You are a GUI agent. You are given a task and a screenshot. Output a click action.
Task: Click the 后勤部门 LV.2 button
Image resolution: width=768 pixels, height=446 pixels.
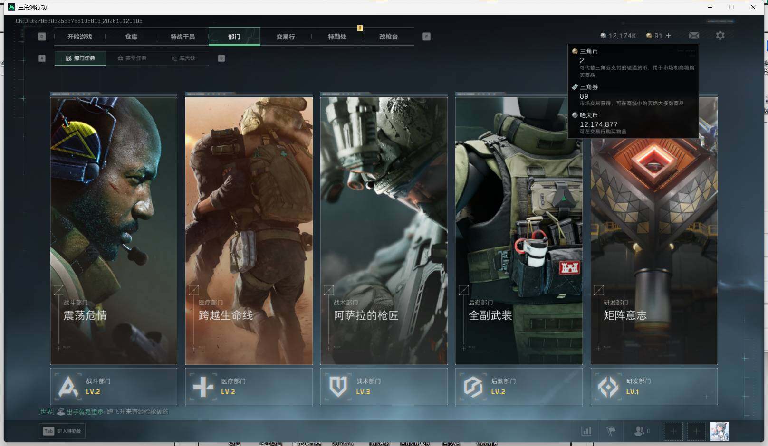point(518,387)
